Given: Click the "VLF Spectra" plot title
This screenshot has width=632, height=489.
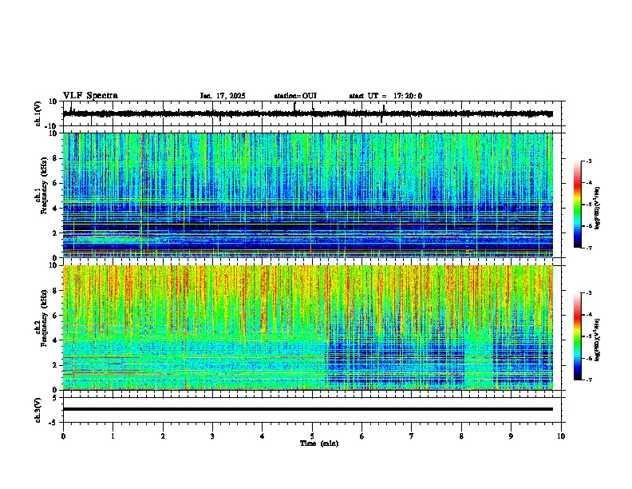Looking at the screenshot, I should [x=90, y=96].
